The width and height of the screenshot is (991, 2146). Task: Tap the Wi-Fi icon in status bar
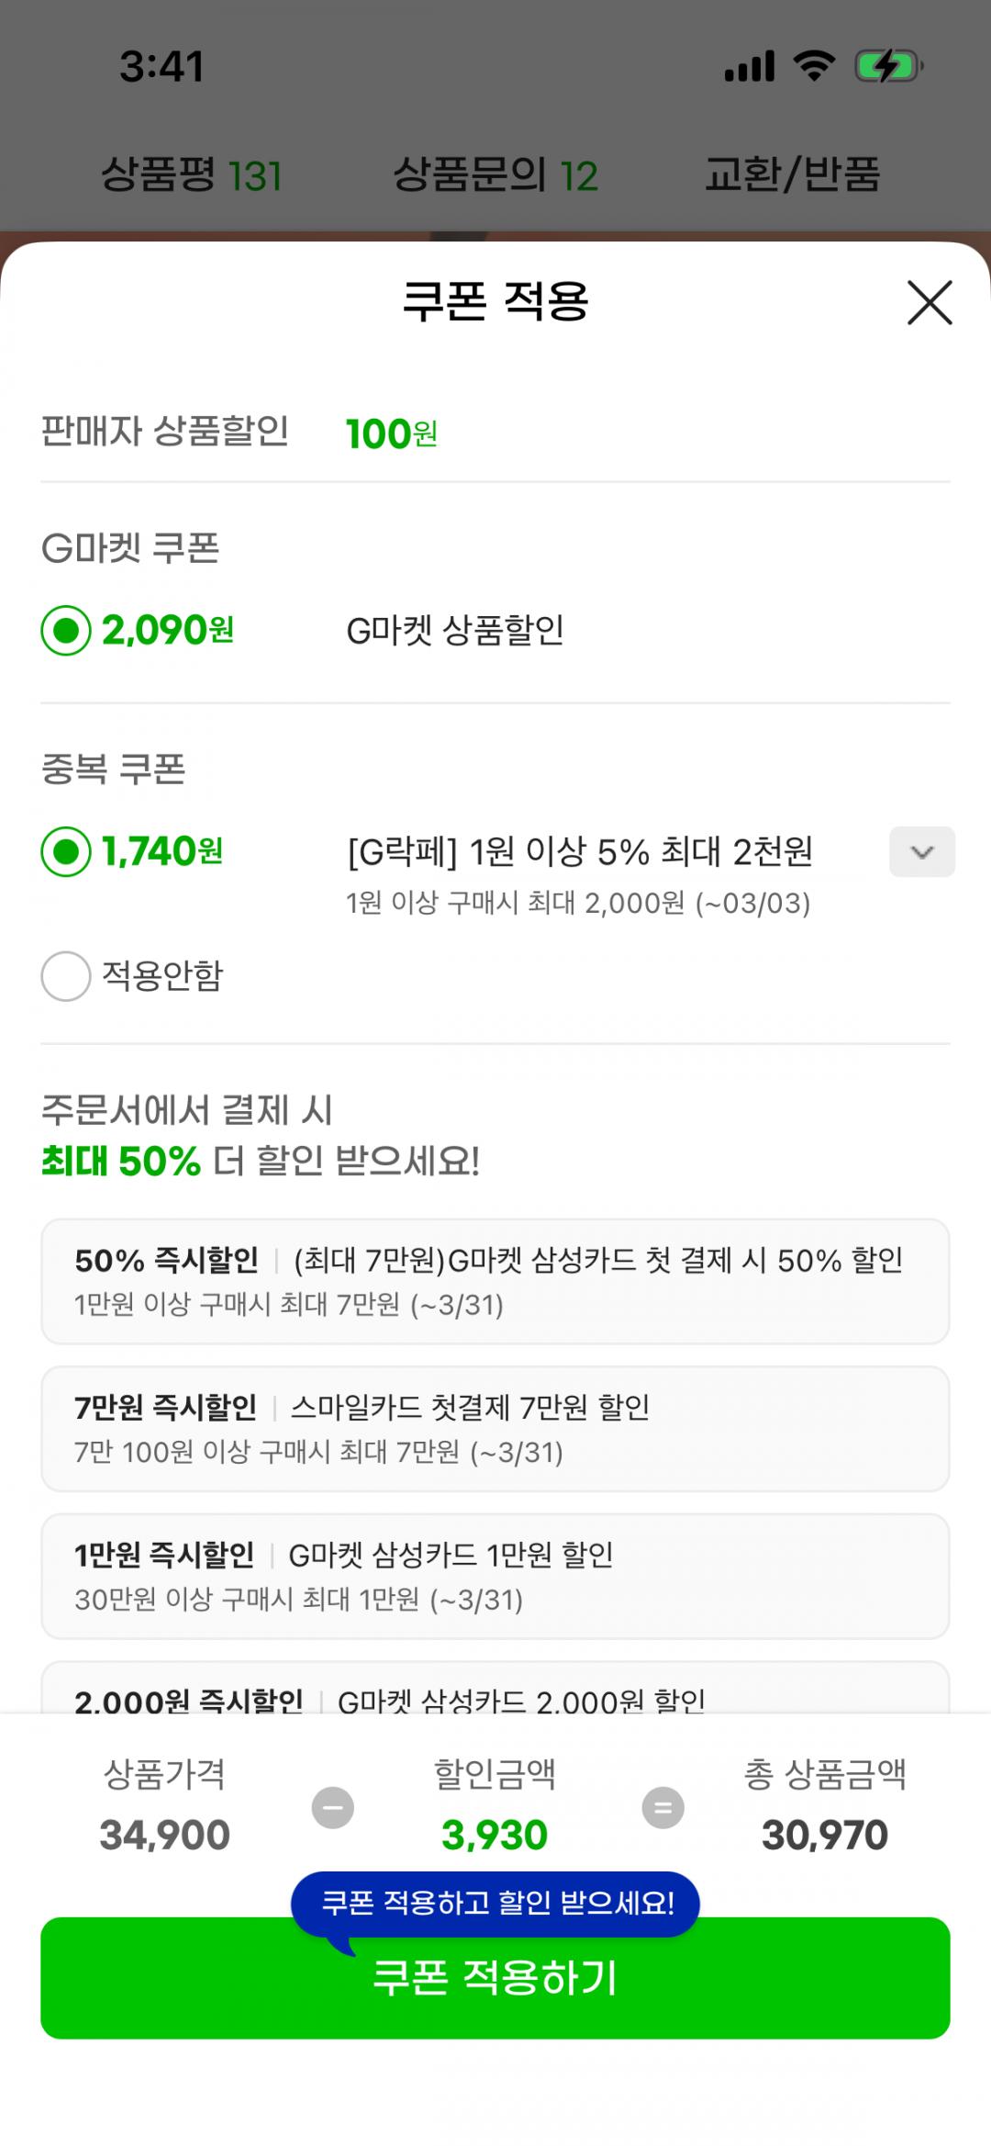point(814,67)
